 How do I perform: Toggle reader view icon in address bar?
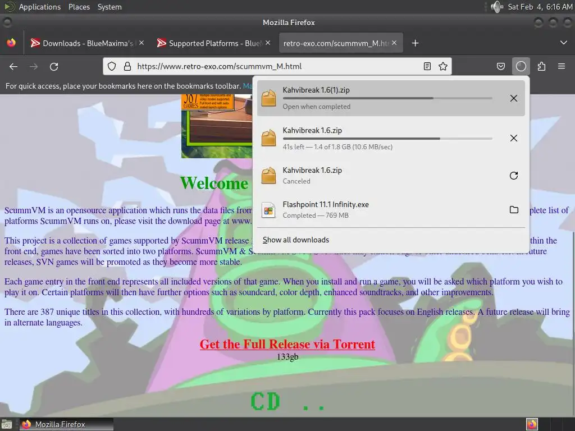coord(427,66)
